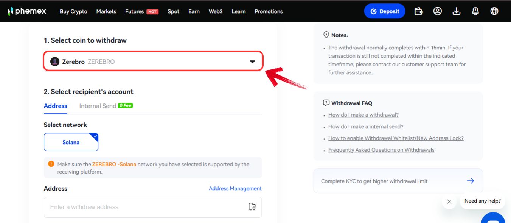Click the Phemex logo
This screenshot has width=511, height=223.
tap(26, 11)
